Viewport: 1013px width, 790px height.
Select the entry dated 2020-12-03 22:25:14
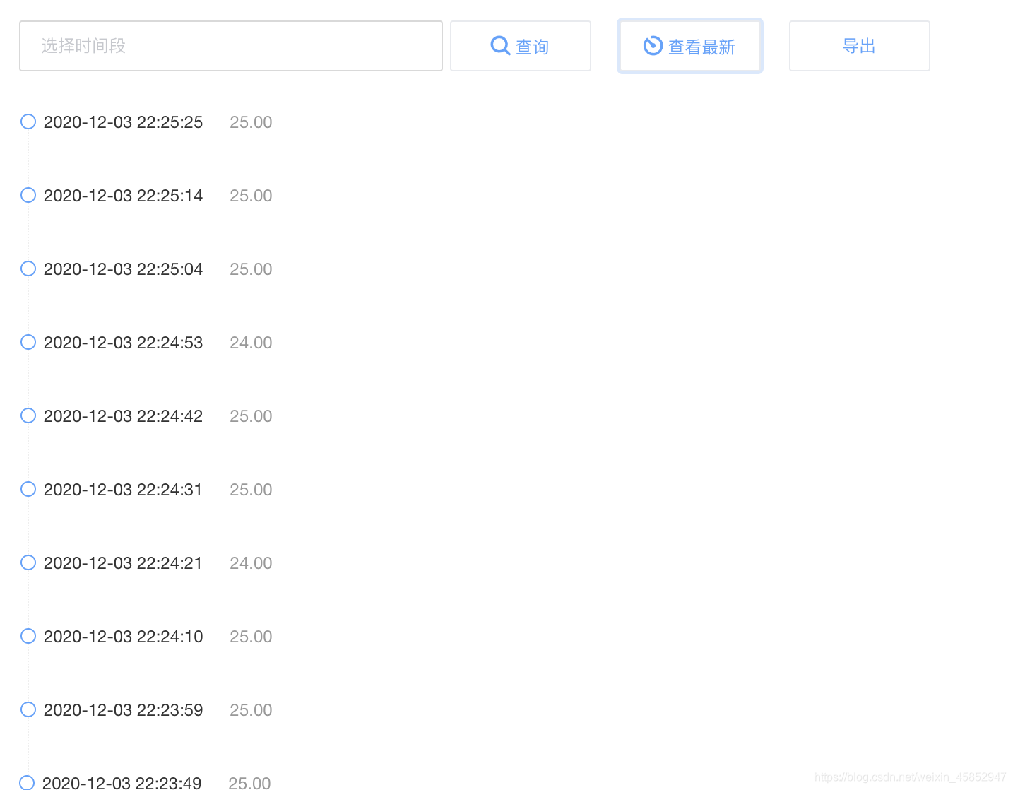click(123, 195)
